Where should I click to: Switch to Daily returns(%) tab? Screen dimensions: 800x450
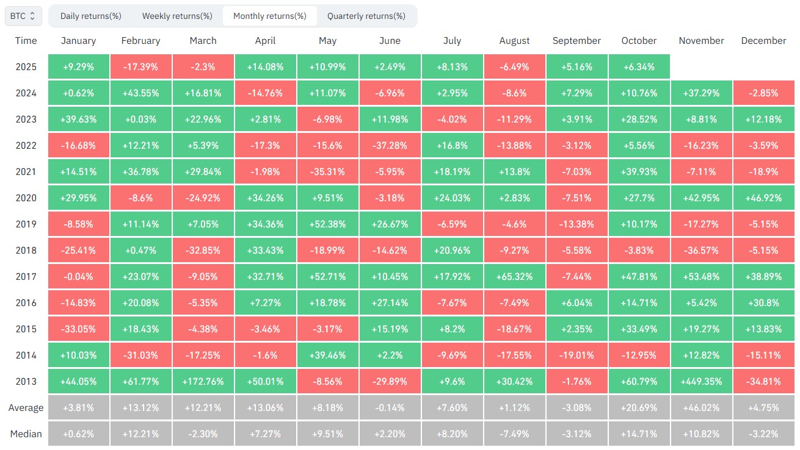coord(90,16)
